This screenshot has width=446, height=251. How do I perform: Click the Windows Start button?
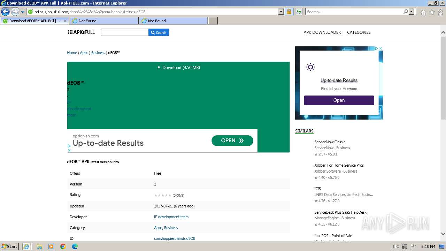pos(10,246)
